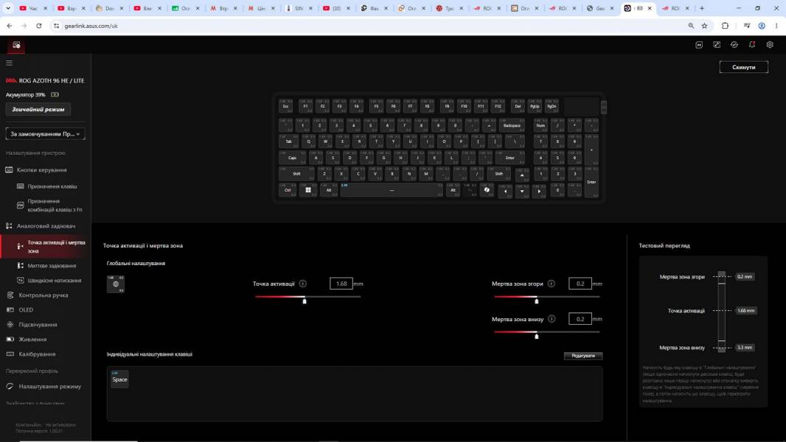
Task: Click the test preview travel bar
Action: (x=721, y=312)
